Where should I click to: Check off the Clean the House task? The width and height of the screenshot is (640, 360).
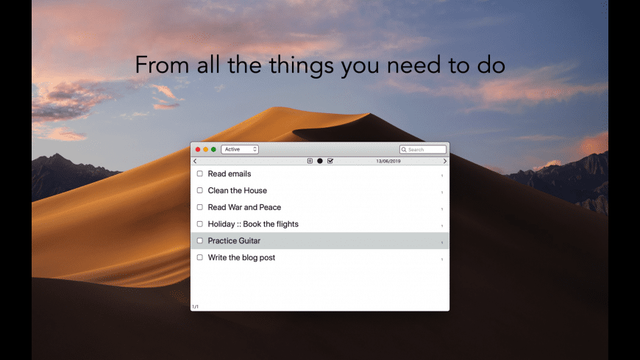(199, 190)
